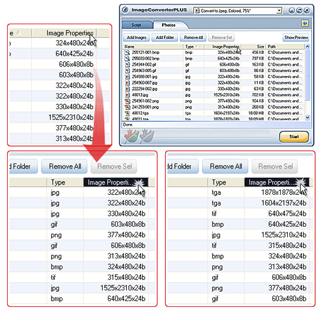Click the Add Images button

tap(137, 38)
